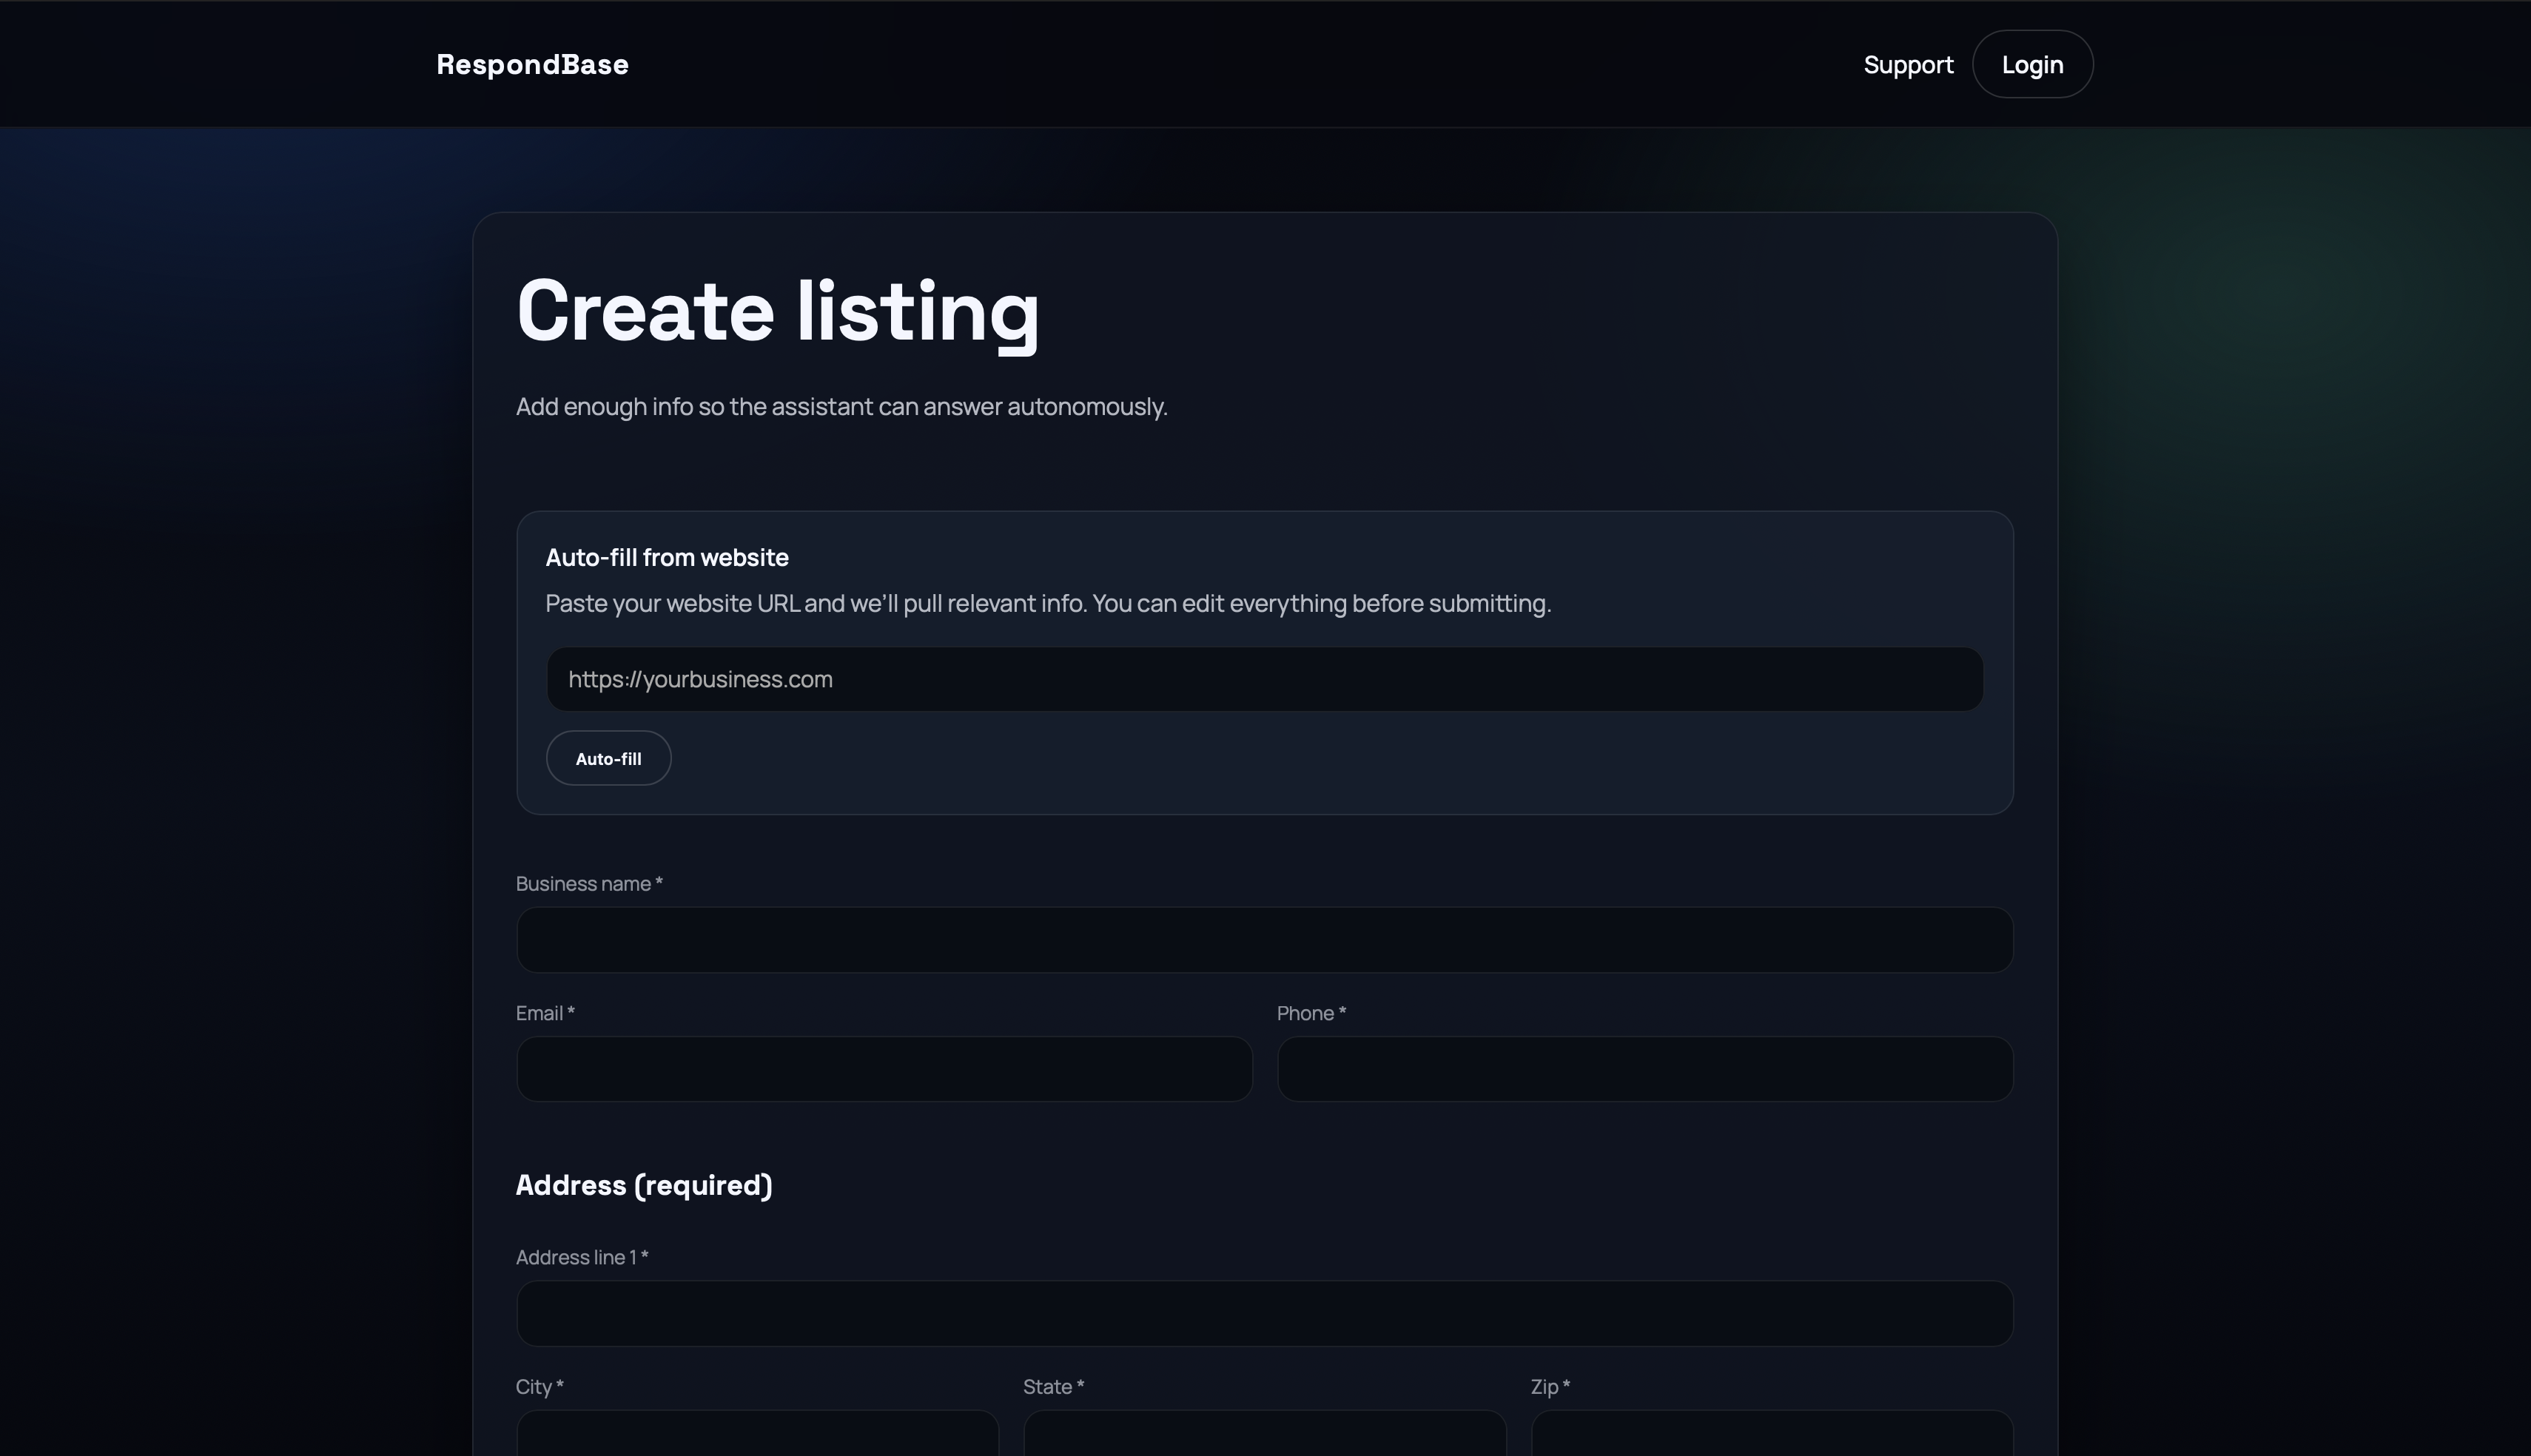The image size is (2531, 1456).
Task: Click the Business name input field
Action: click(x=1263, y=940)
